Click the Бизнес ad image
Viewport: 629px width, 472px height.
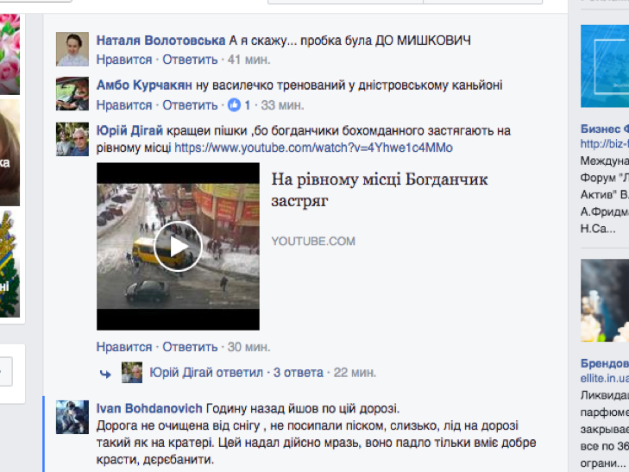[605, 66]
